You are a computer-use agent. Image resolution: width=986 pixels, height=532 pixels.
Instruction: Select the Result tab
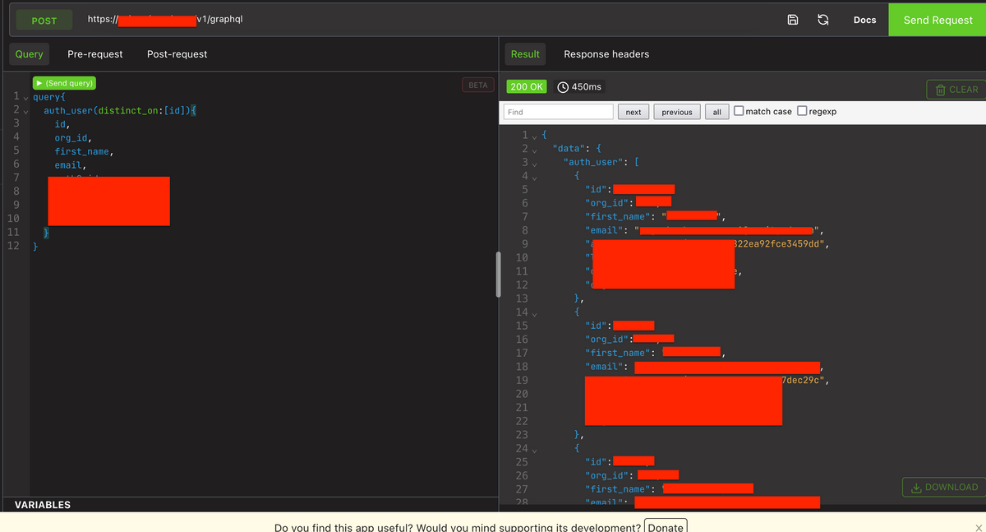pyautogui.click(x=525, y=54)
